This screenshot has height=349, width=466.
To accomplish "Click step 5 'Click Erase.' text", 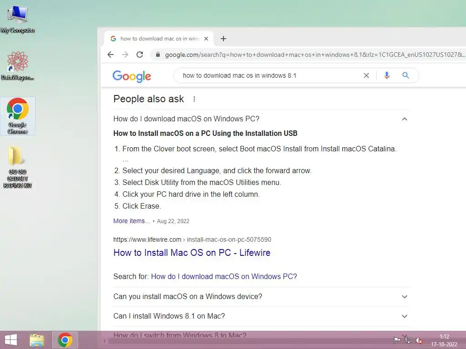I will 142,206.
